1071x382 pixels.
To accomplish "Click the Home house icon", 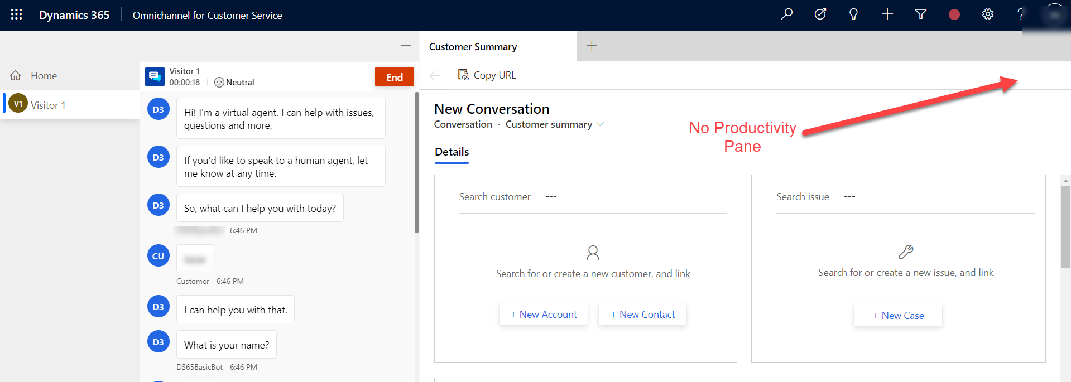I will 16,75.
